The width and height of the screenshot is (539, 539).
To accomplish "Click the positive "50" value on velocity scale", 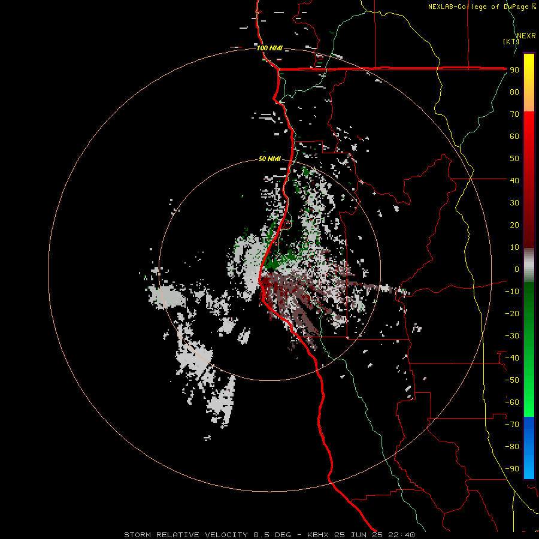I will tap(514, 159).
